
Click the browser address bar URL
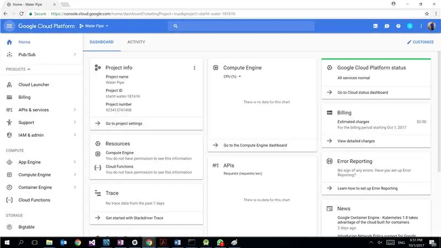(143, 13)
